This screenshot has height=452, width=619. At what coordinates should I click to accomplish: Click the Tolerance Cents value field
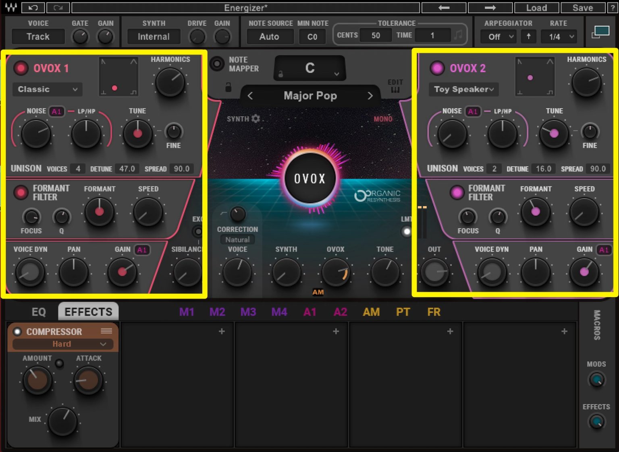376,35
